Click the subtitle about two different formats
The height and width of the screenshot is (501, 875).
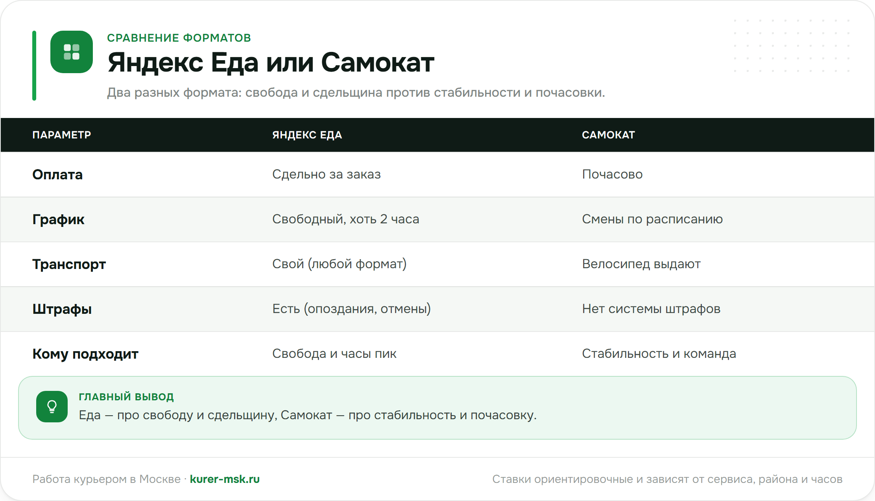pyautogui.click(x=356, y=92)
